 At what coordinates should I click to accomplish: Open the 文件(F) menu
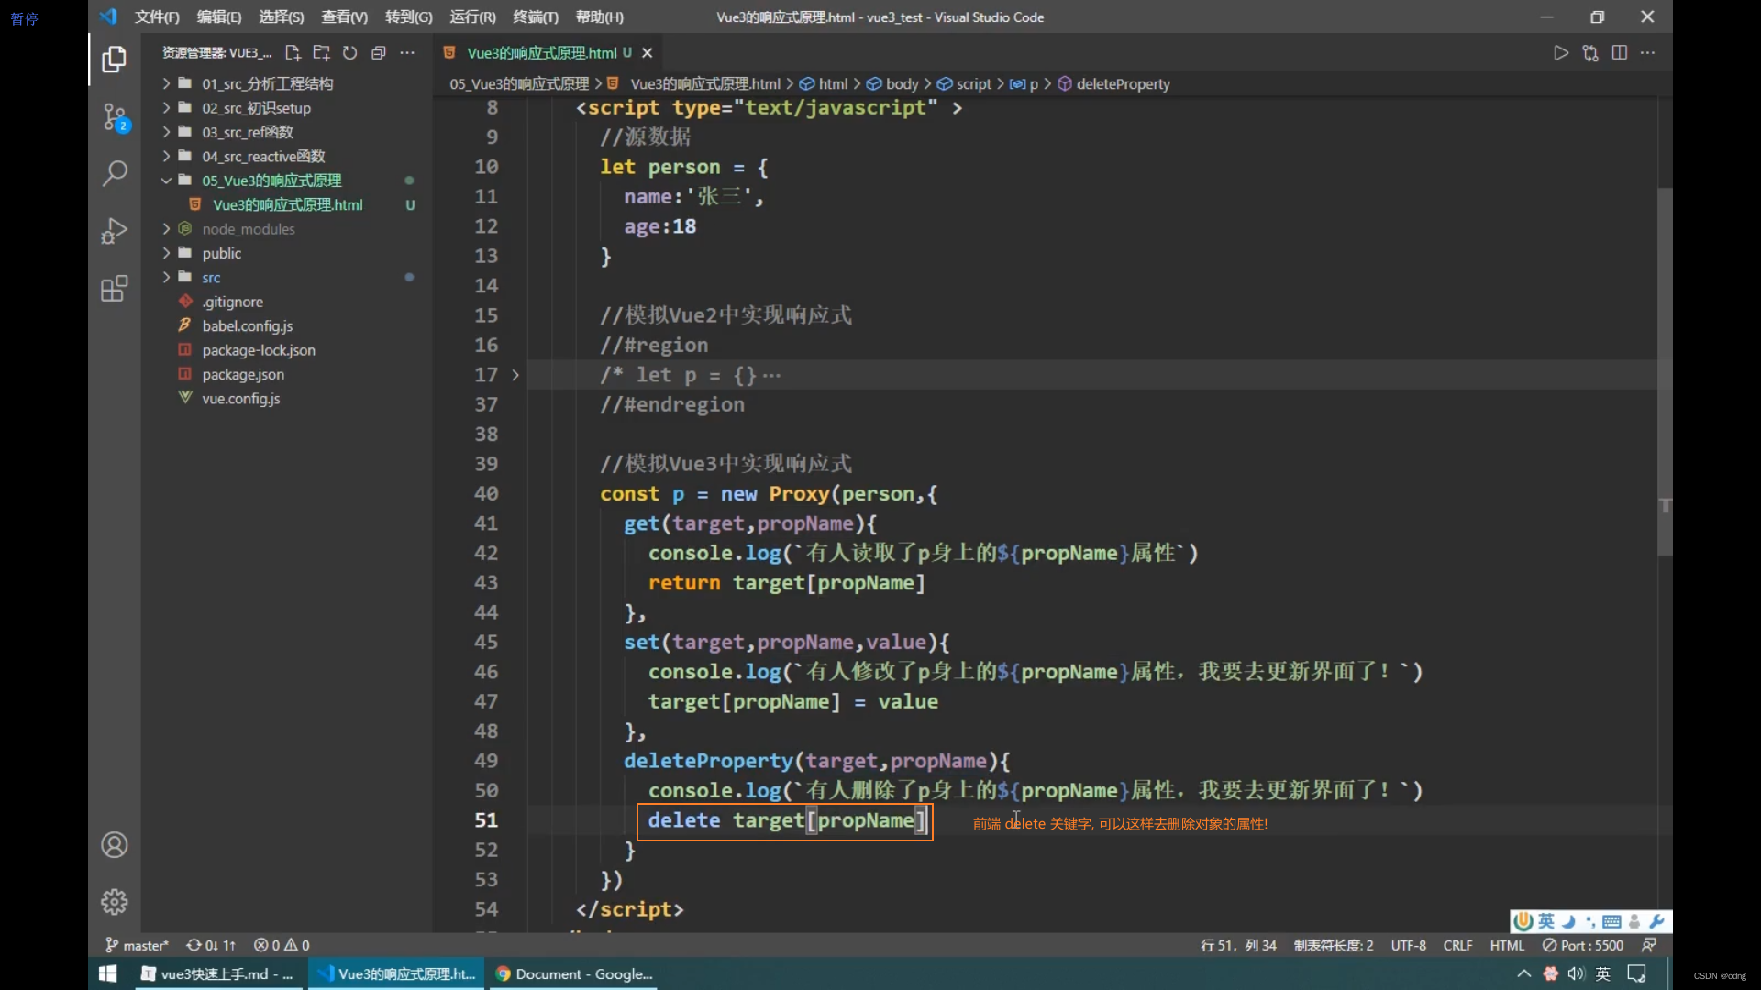pyautogui.click(x=157, y=16)
